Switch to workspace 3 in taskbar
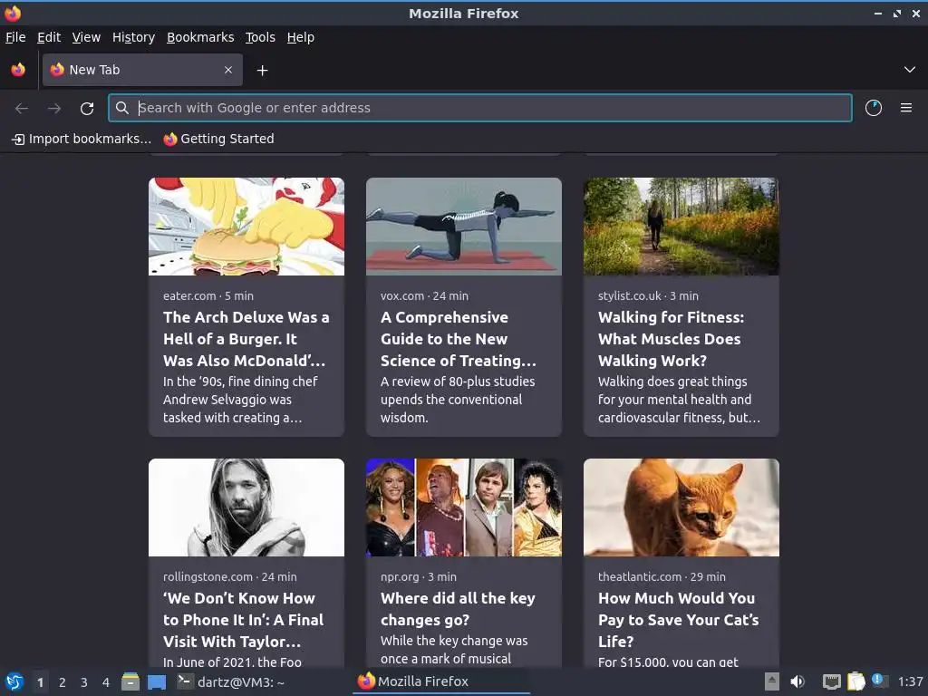 84,682
